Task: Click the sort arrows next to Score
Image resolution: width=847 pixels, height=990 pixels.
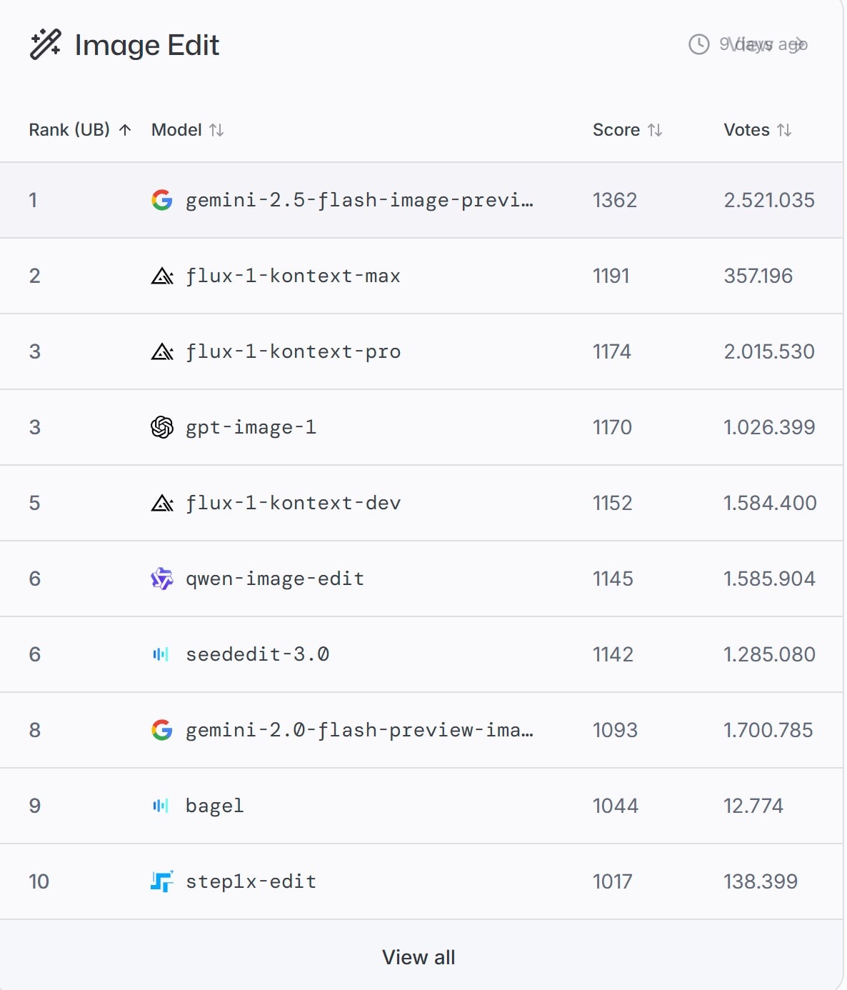Action: pos(655,130)
